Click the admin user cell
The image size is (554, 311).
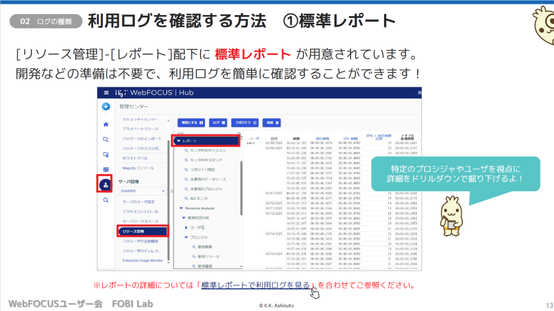tap(251, 143)
